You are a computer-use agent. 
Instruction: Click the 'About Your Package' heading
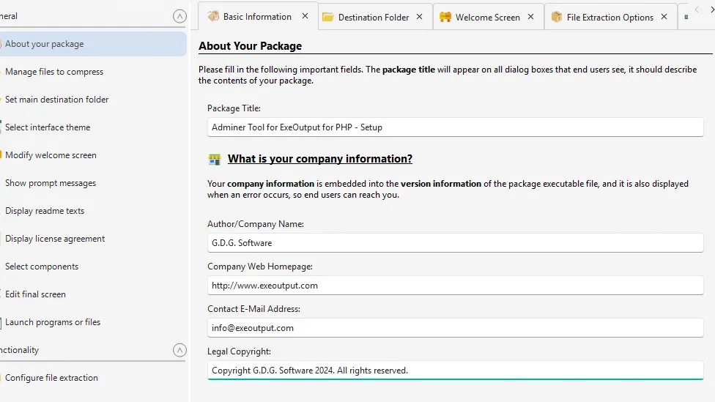[250, 46]
